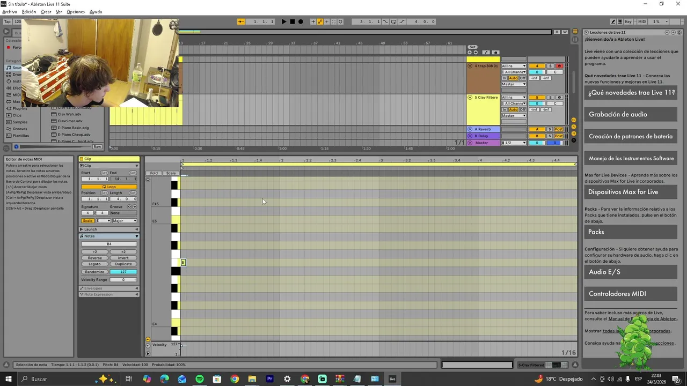Screen dimensions: 687x386
Task: Expand the Launch section
Action: point(109,229)
